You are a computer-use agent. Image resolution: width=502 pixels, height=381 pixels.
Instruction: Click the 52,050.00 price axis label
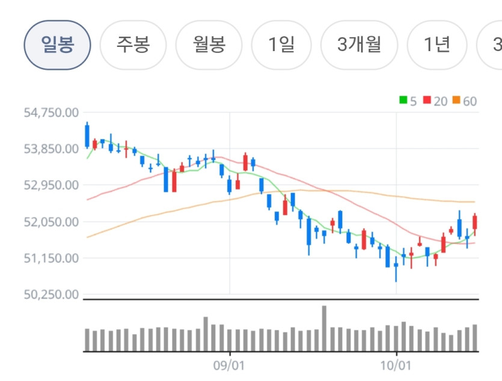coord(51,222)
